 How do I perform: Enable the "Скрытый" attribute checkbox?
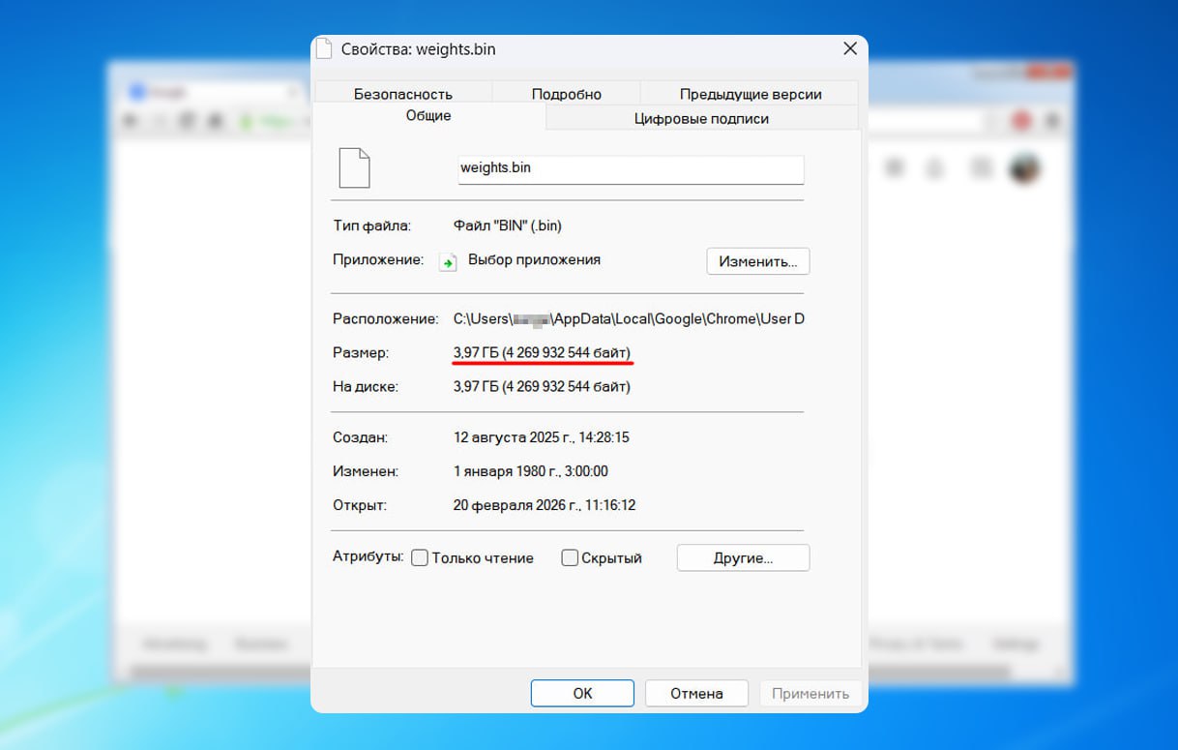coord(570,558)
